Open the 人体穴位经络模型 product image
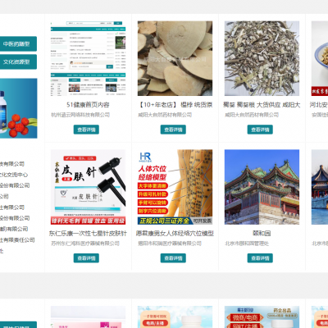This screenshot has width=328, height=328. point(175,187)
